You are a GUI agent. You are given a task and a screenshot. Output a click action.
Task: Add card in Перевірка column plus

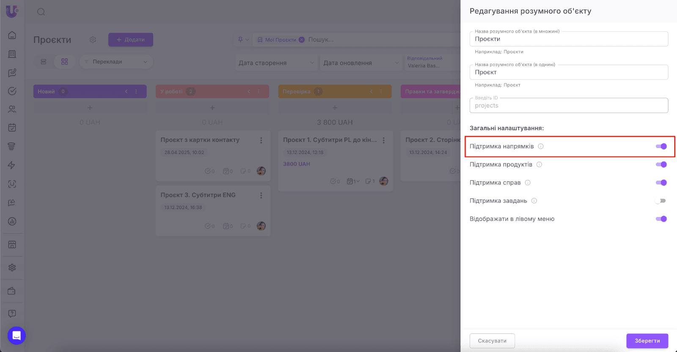coord(335,108)
